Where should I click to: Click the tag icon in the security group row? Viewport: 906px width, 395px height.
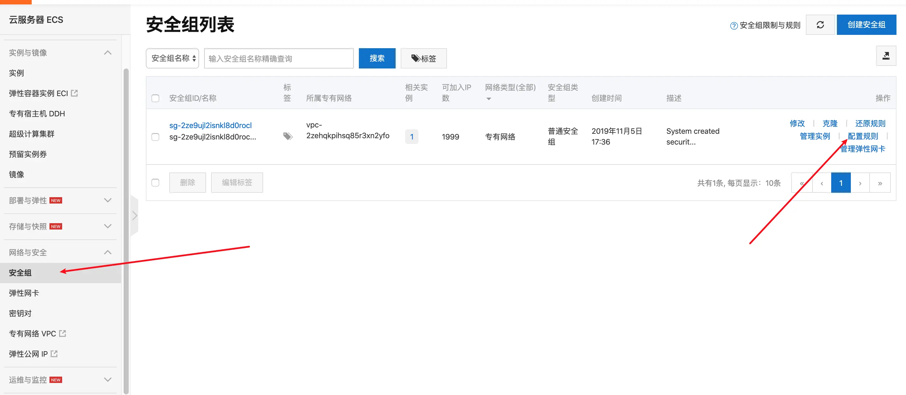point(288,136)
